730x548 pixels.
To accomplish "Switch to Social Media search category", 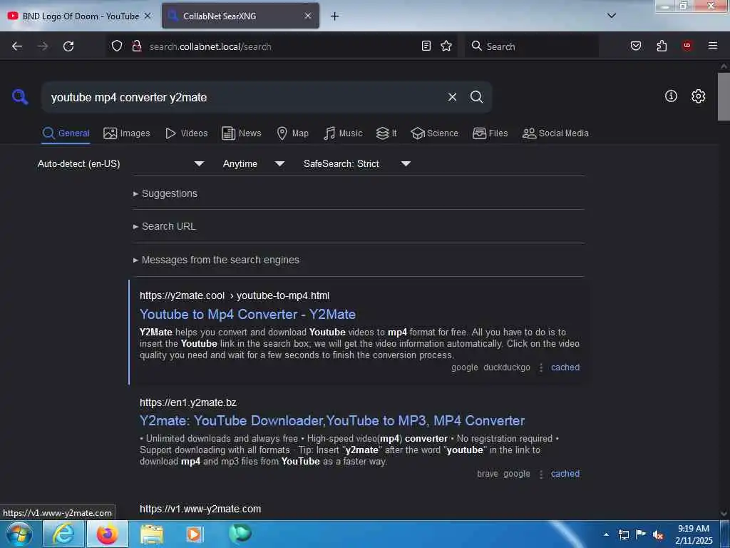I will (555, 133).
